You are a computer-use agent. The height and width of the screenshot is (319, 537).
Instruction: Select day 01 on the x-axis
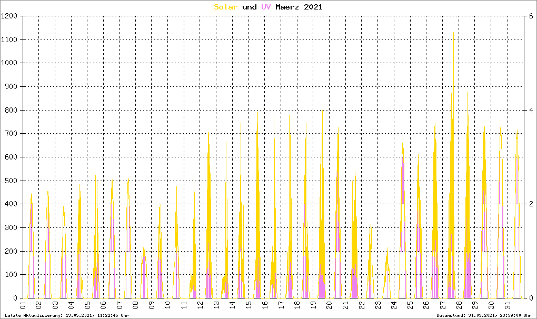click(23, 305)
